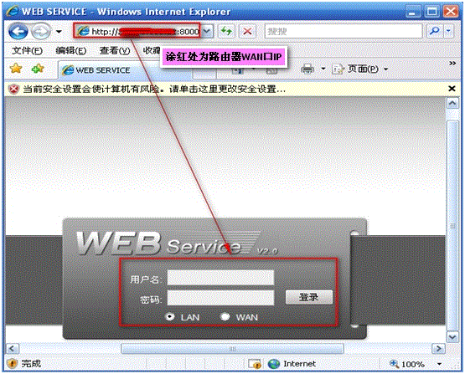Select the LAN radio button
465x374 pixels.
[x=170, y=316]
